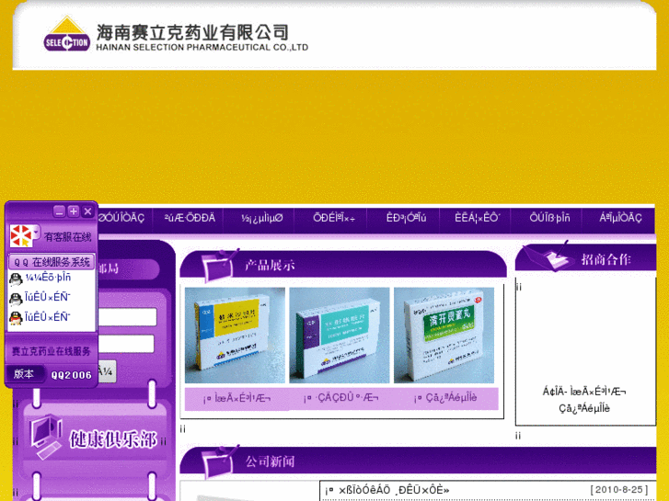669x501 pixels.
Task: Click the plus button on the QQ service panel
Action: point(74,211)
